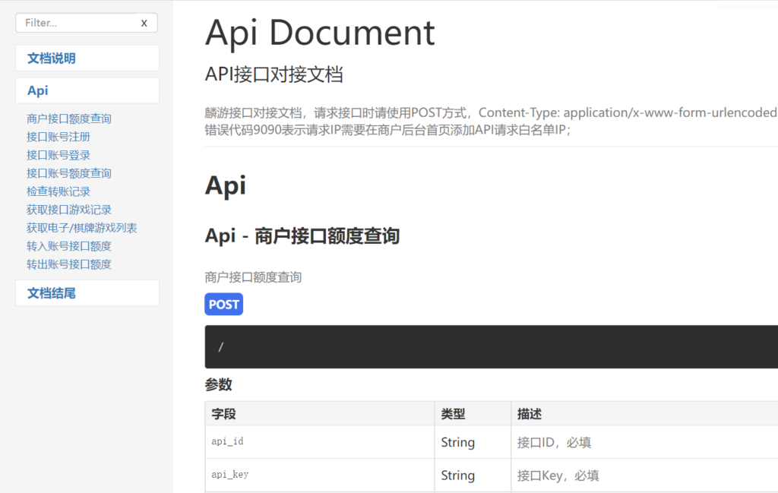Click the api_id field cell in the table
Screen dimensions: 778x493
coord(227,442)
